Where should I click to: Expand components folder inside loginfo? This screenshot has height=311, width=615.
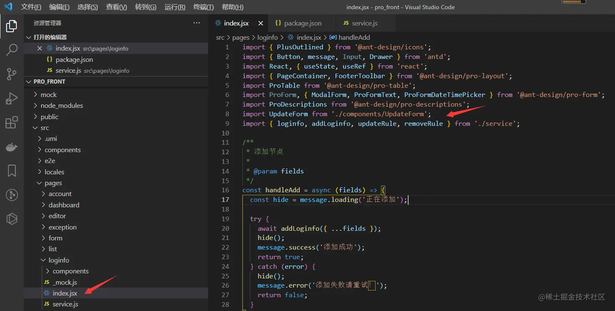click(70, 271)
